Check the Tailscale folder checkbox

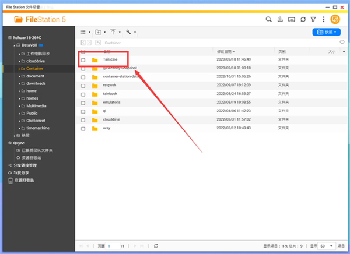pos(83,59)
